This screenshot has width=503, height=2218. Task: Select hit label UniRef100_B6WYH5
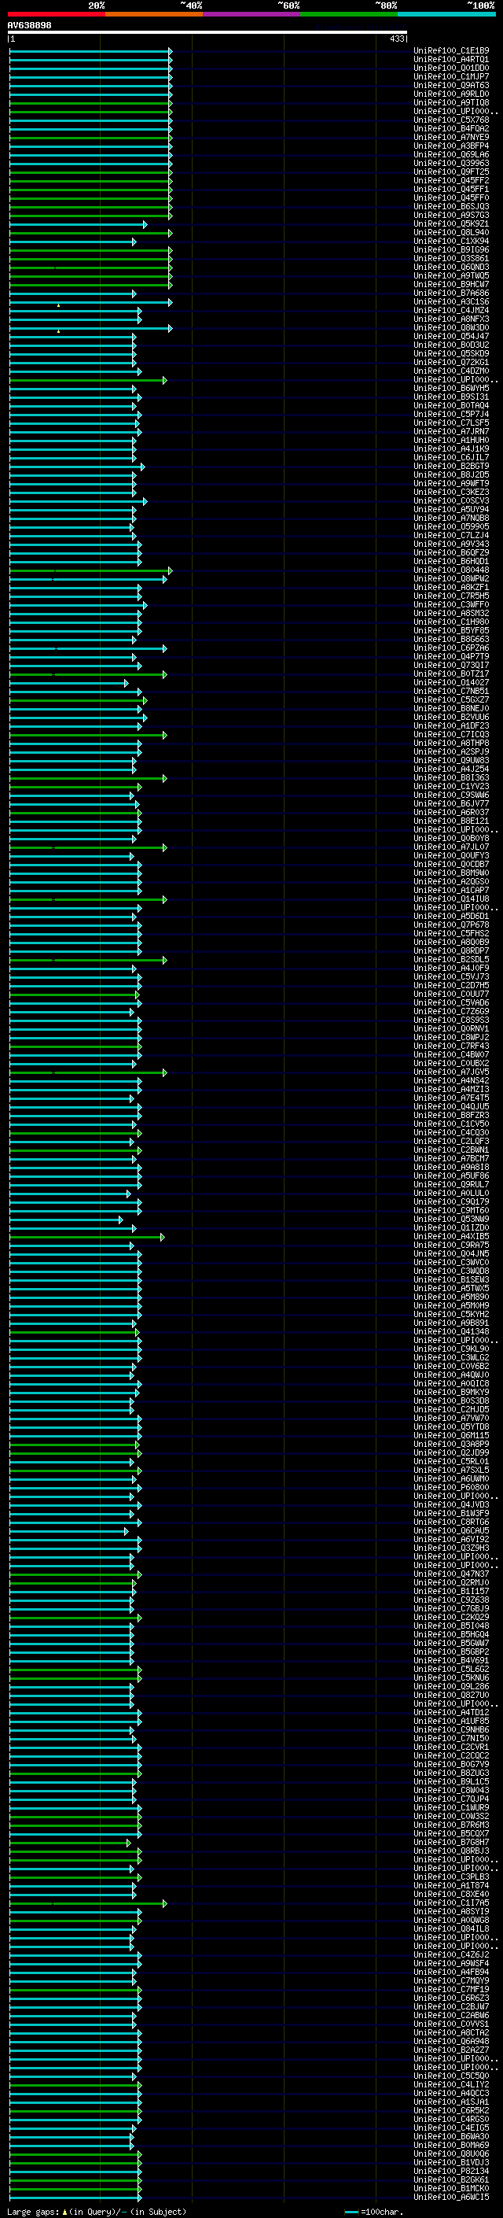click(x=451, y=389)
